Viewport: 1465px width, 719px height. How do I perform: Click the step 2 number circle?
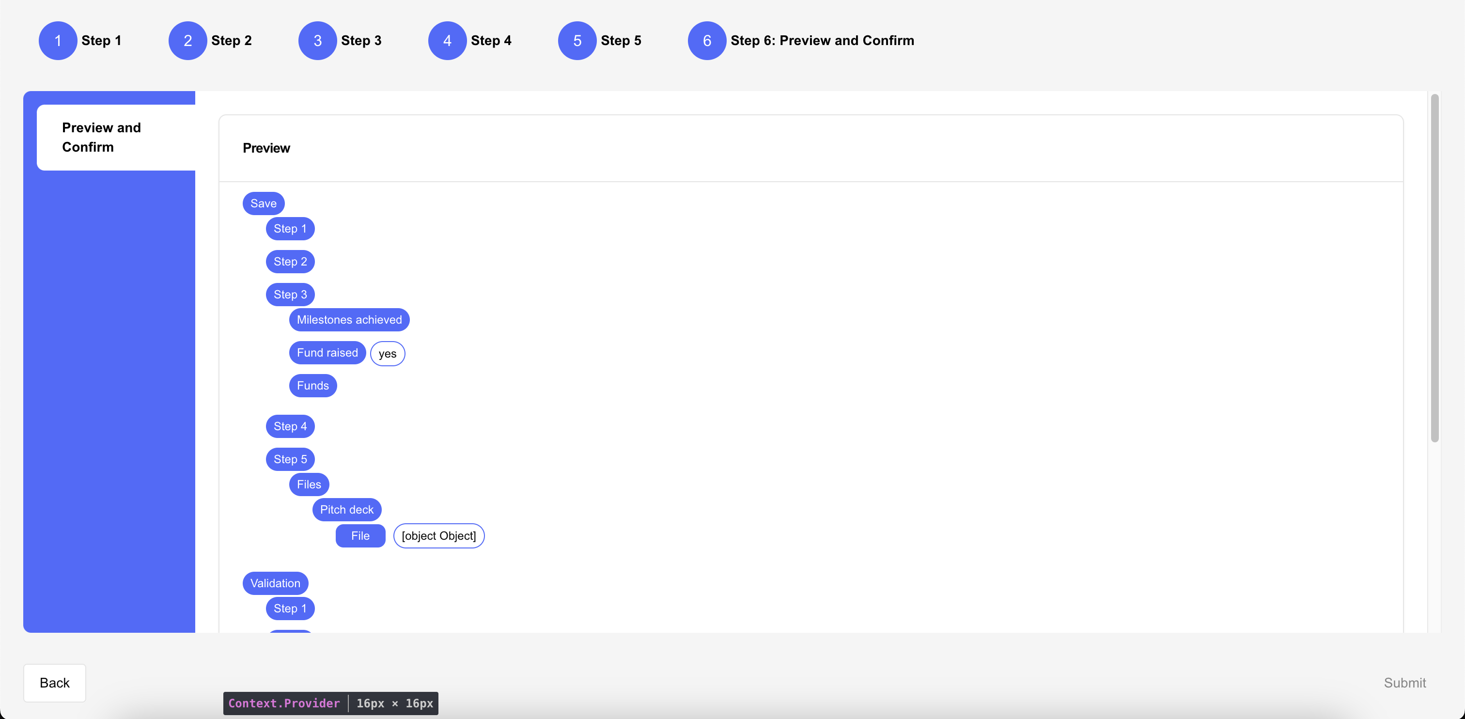pos(187,40)
